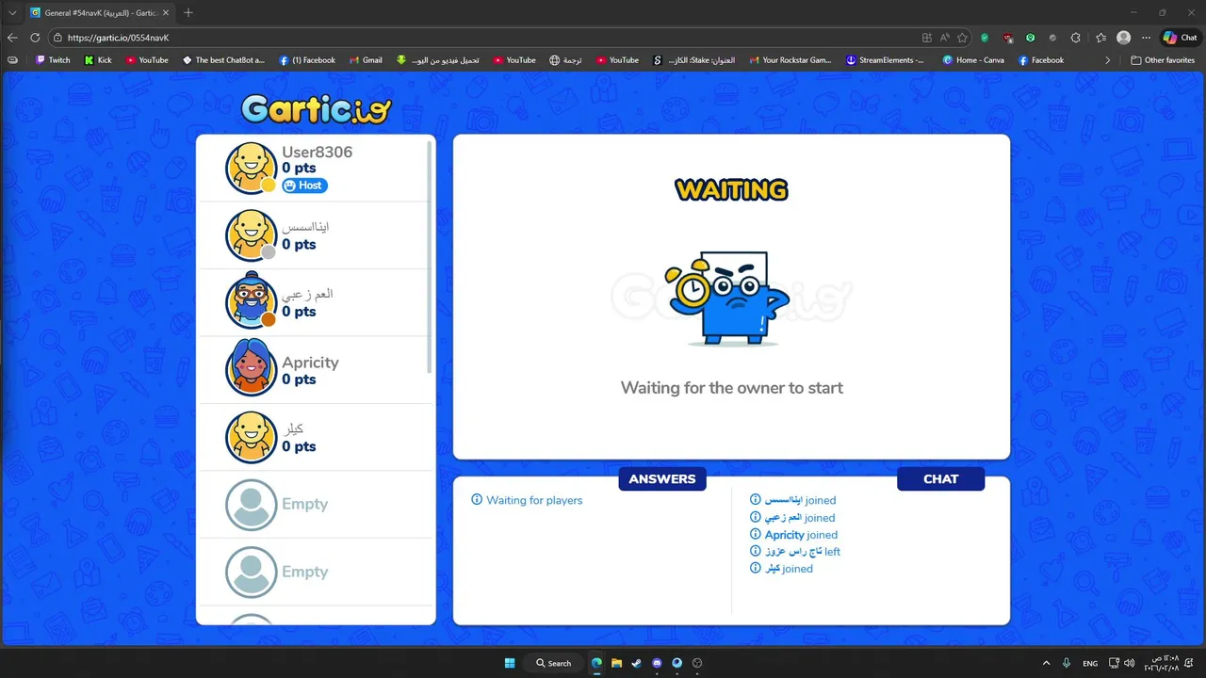1206x678 pixels.
Task: Open the Twitch bookmark
Action: (53, 59)
